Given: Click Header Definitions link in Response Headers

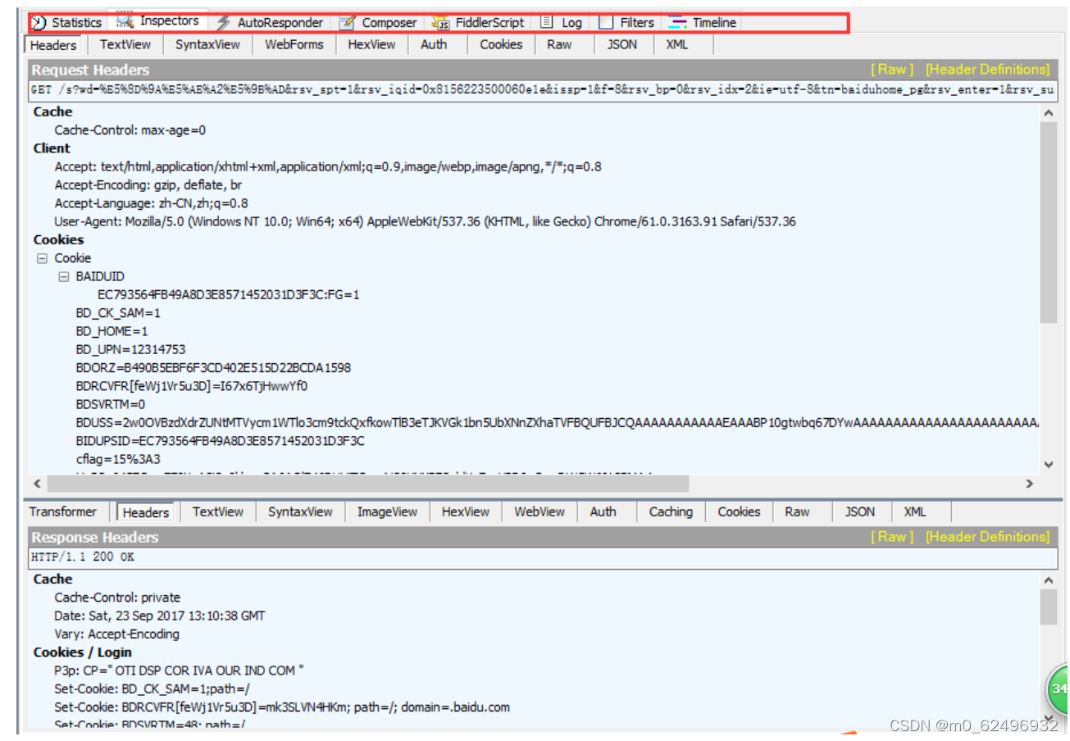Looking at the screenshot, I should (987, 537).
